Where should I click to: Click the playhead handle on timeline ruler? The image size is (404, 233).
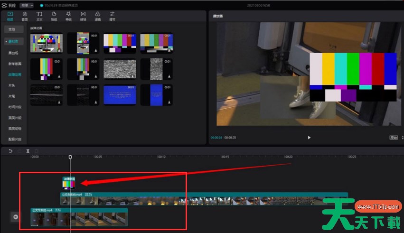[x=70, y=157]
